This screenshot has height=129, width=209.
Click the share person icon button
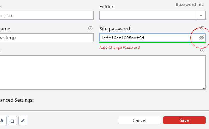coord(2,120)
